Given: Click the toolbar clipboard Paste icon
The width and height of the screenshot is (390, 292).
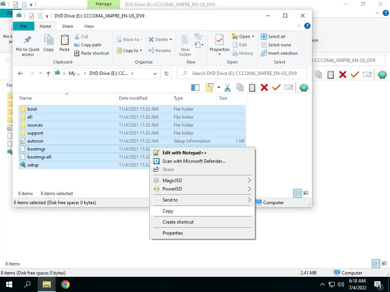Looking at the screenshot, I should pos(252,87).
